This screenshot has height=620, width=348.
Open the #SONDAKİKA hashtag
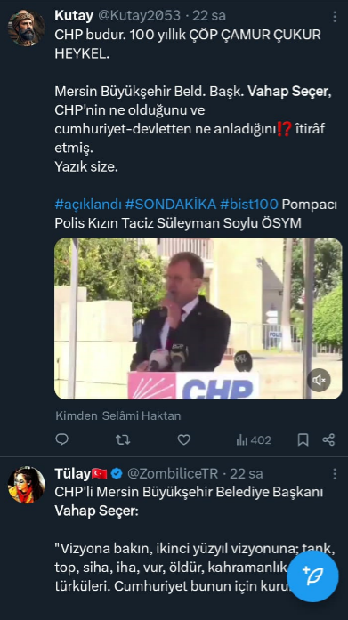[171, 205]
